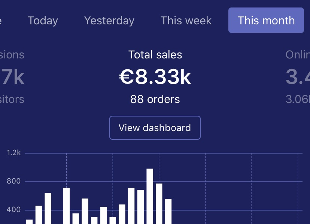Click the View dashboard button
This screenshot has height=224, width=310.
(155, 128)
